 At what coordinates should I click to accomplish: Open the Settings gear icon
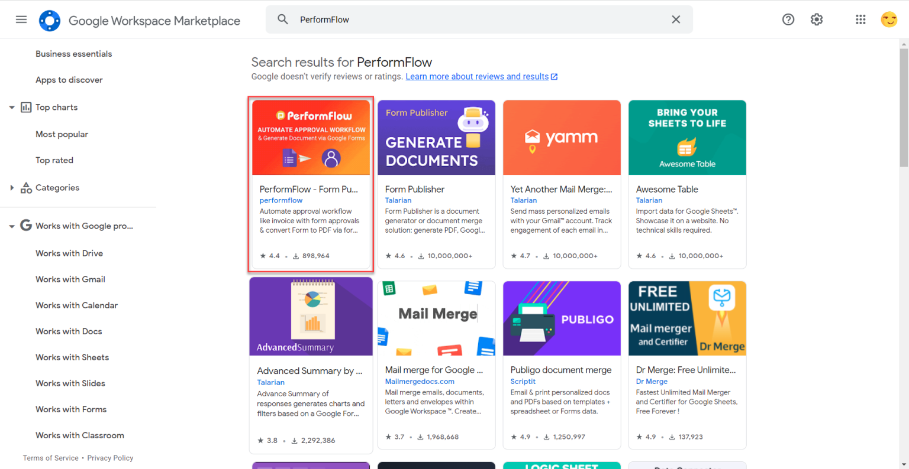pos(817,19)
